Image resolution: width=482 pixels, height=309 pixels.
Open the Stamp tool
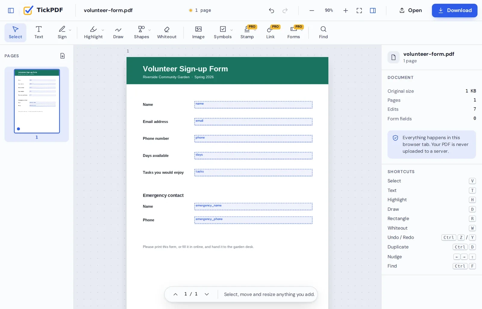[x=247, y=33]
